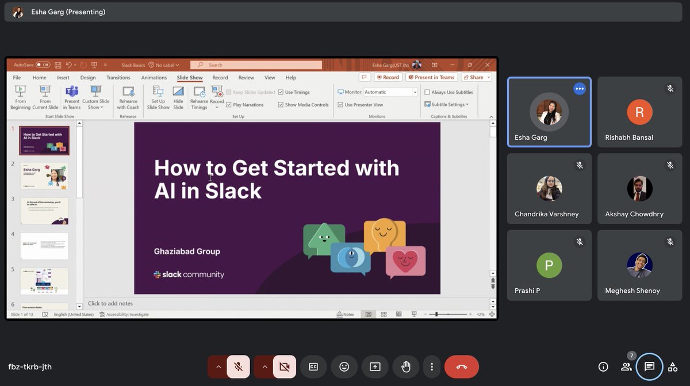Open the PowerPoint comments icon
This screenshot has height=386, width=690.
coord(365,77)
